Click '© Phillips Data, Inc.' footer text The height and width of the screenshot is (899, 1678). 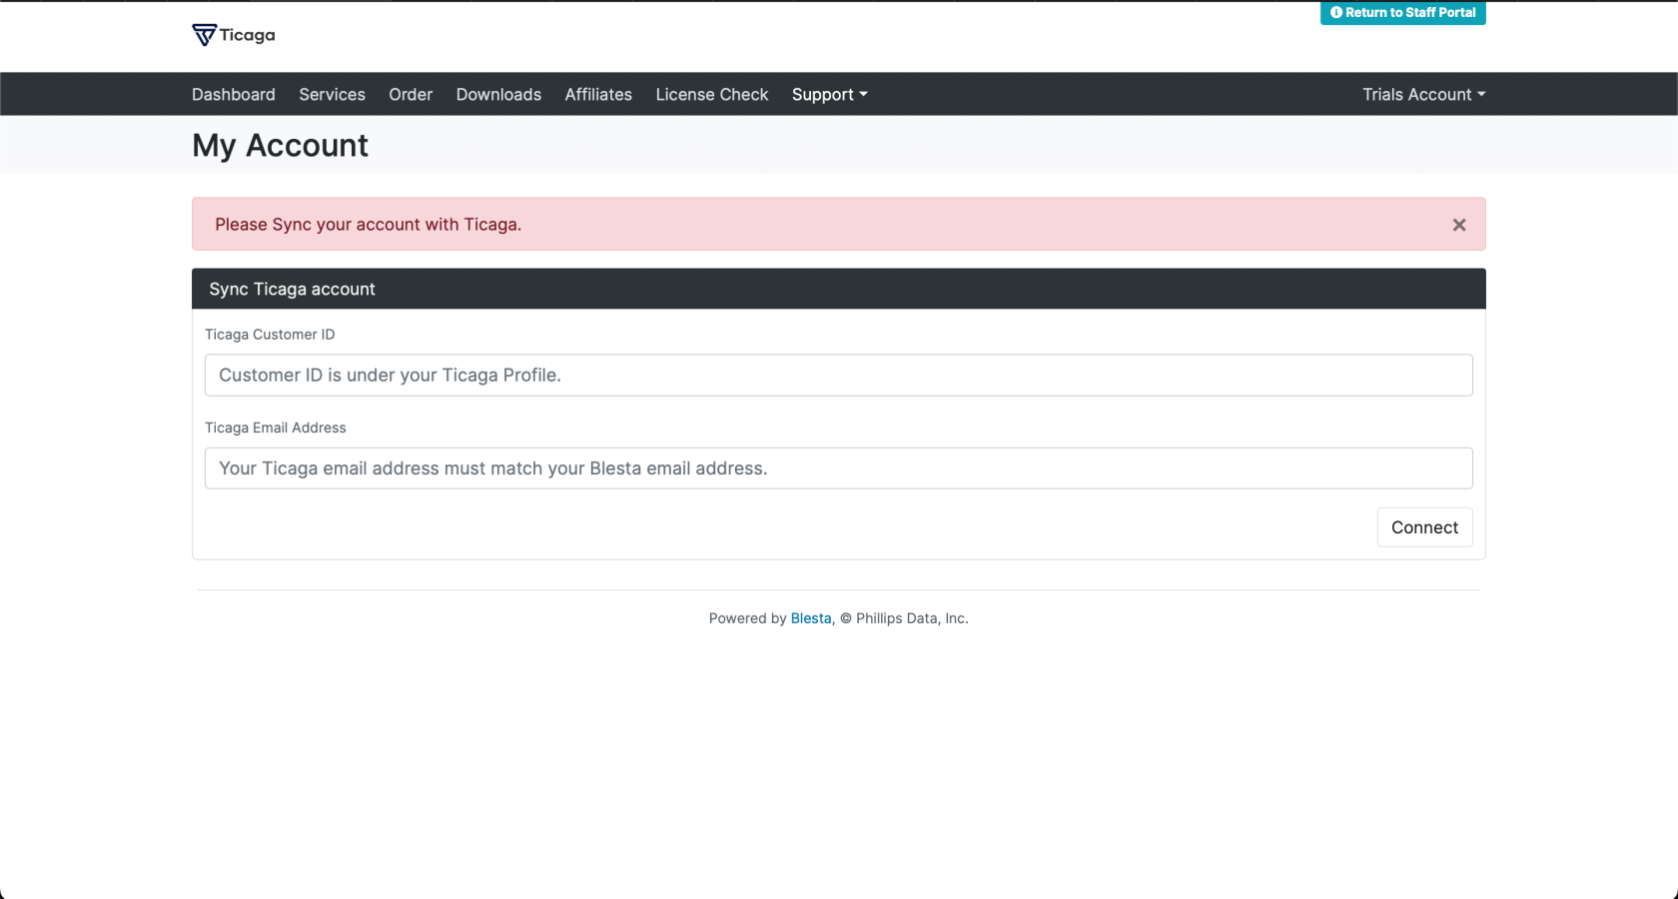point(904,618)
